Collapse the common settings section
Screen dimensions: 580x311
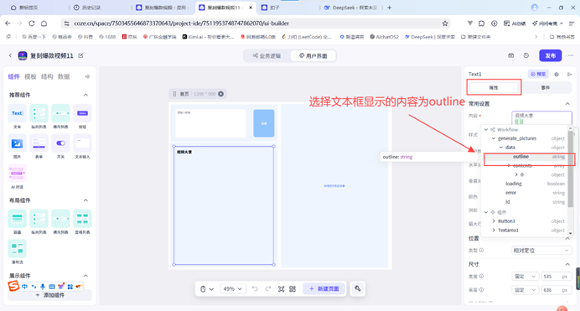[x=567, y=104]
